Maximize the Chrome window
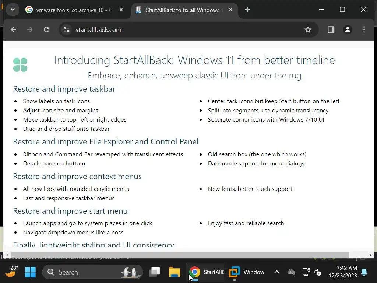The image size is (377, 283). 342,10
